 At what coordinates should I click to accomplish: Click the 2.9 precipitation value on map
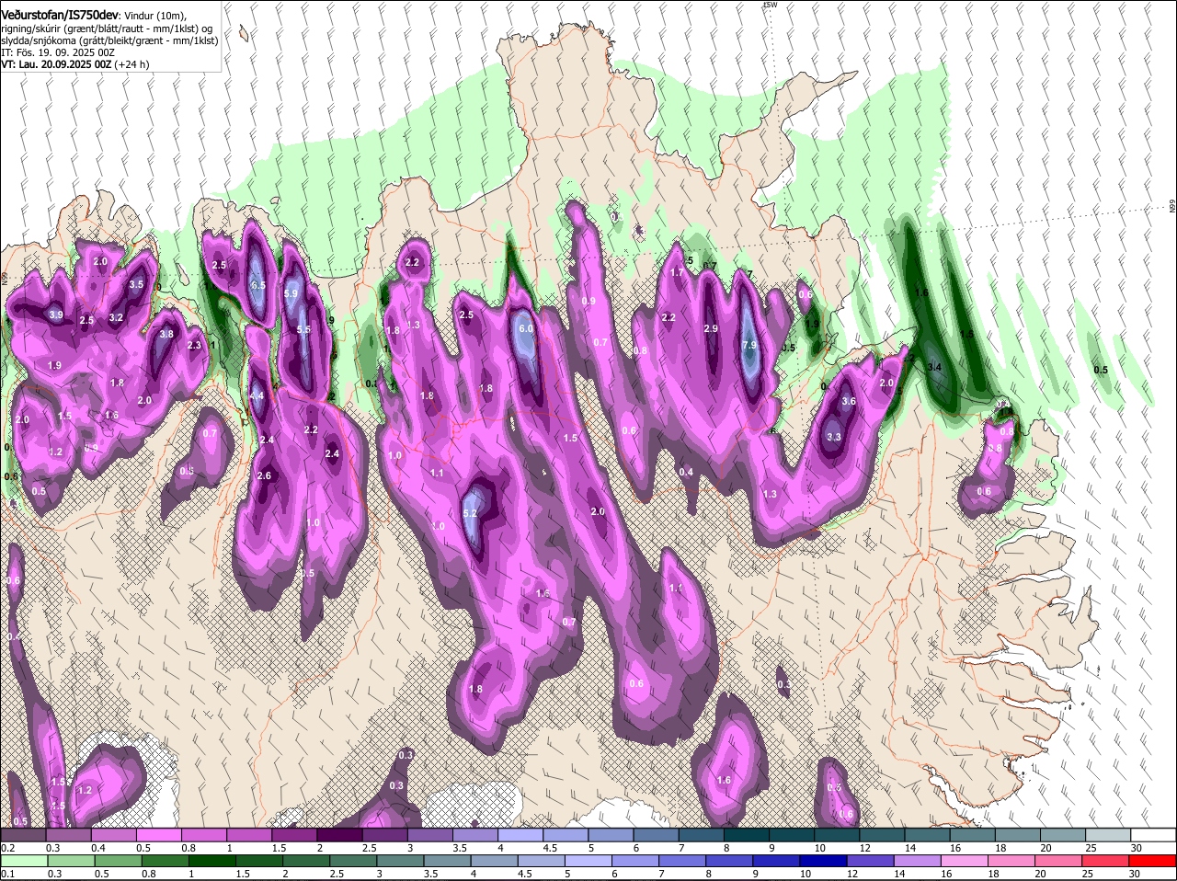click(x=711, y=328)
